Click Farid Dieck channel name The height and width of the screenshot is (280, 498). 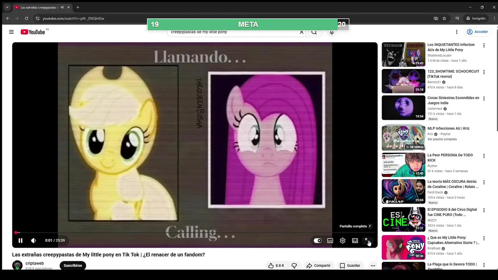pyautogui.click(x=436, y=192)
